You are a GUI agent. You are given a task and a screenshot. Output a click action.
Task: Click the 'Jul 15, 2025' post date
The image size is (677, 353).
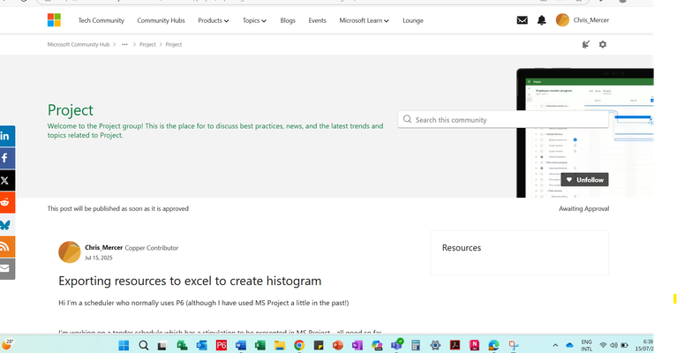(99, 258)
